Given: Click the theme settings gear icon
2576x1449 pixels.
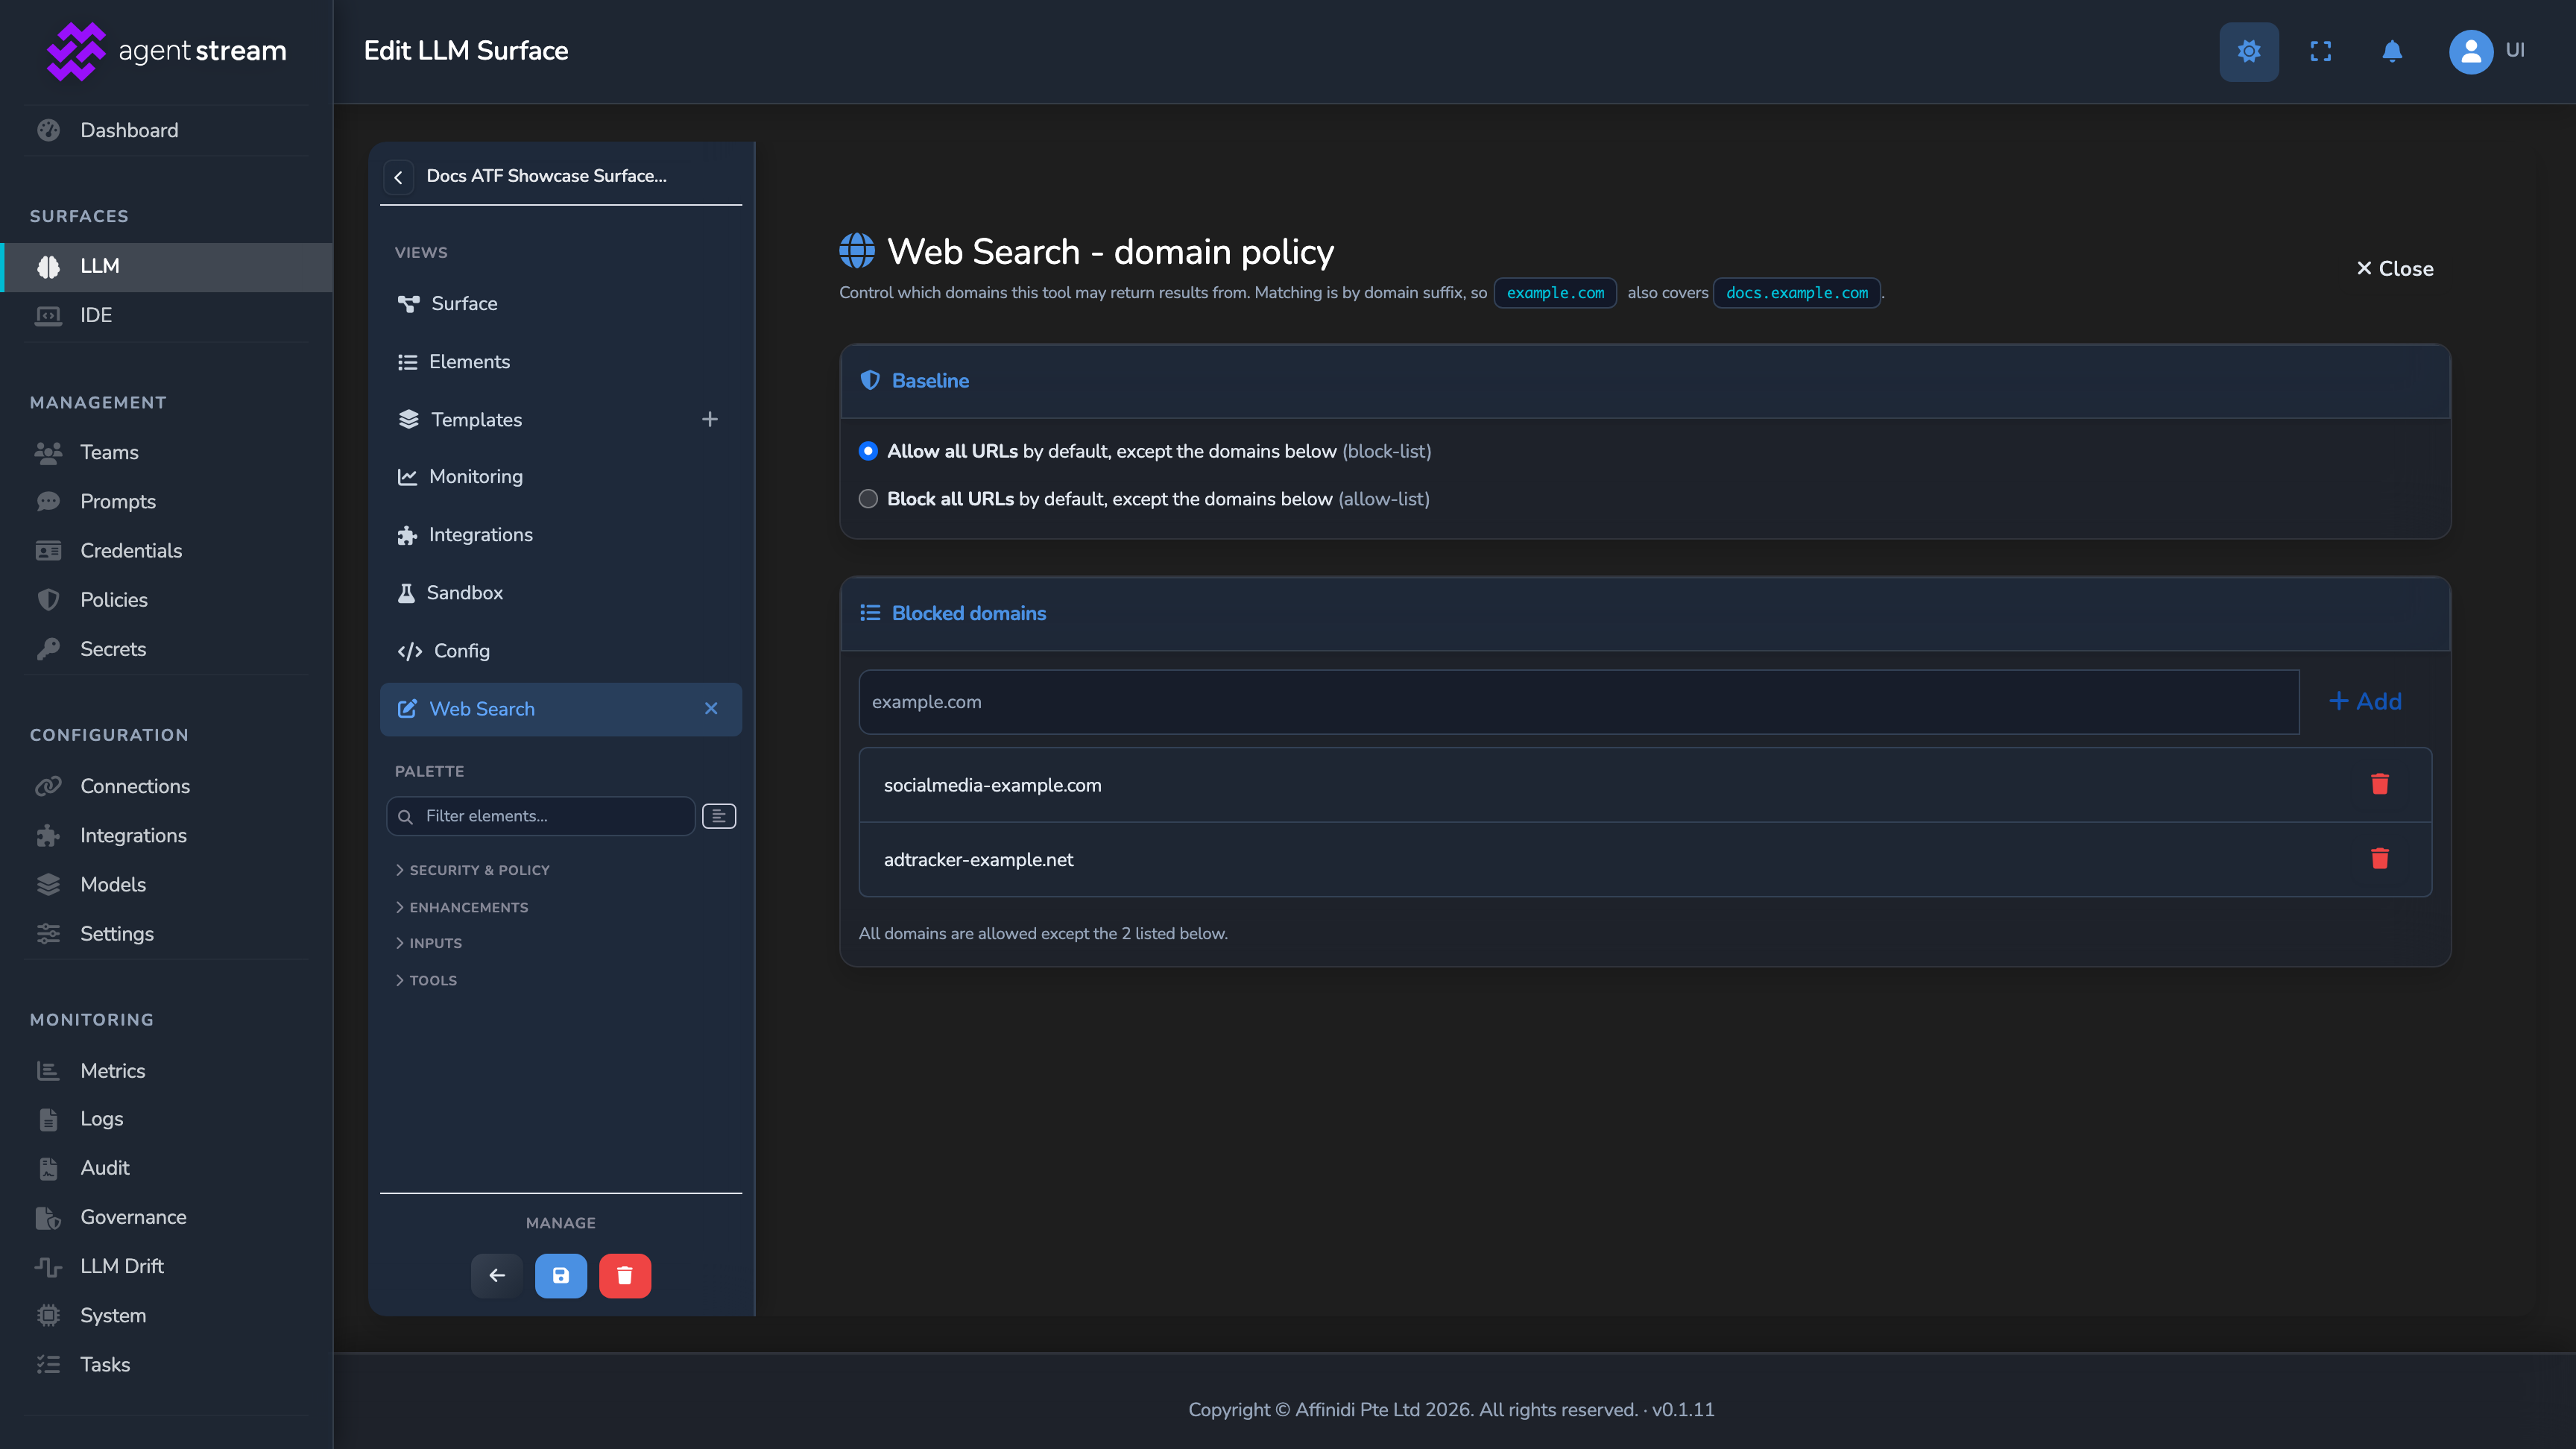Looking at the screenshot, I should tap(2249, 51).
